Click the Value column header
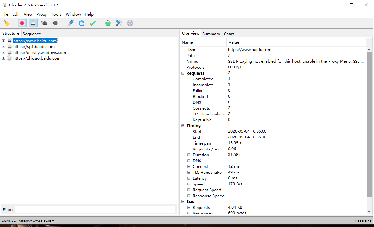 tap(296, 42)
